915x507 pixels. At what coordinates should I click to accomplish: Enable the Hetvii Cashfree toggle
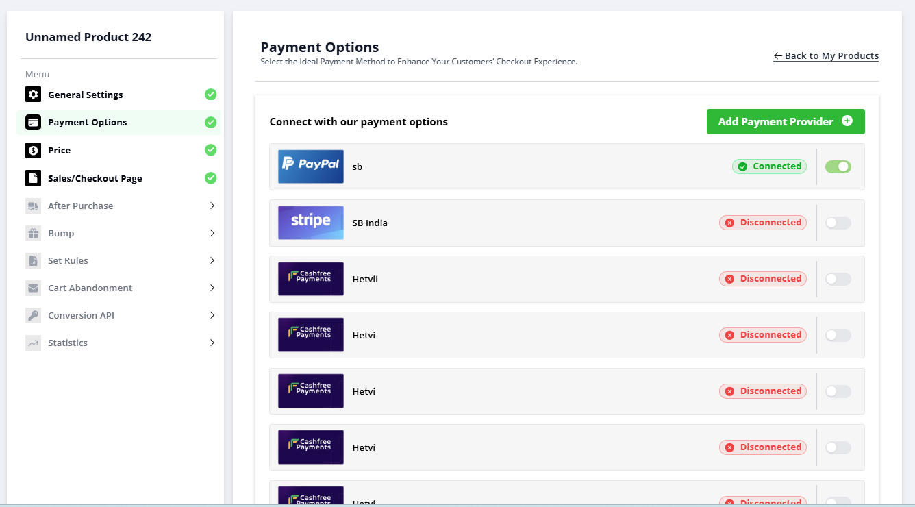[838, 279]
